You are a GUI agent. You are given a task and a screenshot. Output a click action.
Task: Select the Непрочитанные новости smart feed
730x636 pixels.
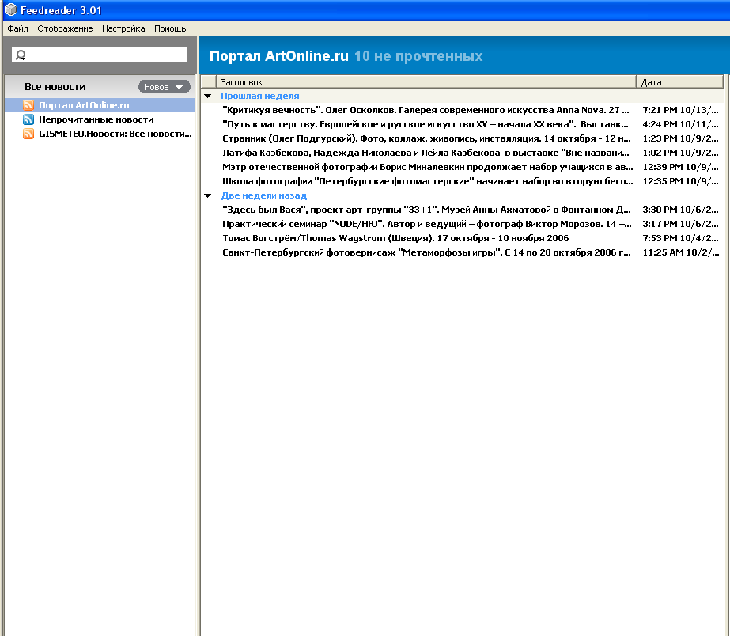click(x=100, y=119)
